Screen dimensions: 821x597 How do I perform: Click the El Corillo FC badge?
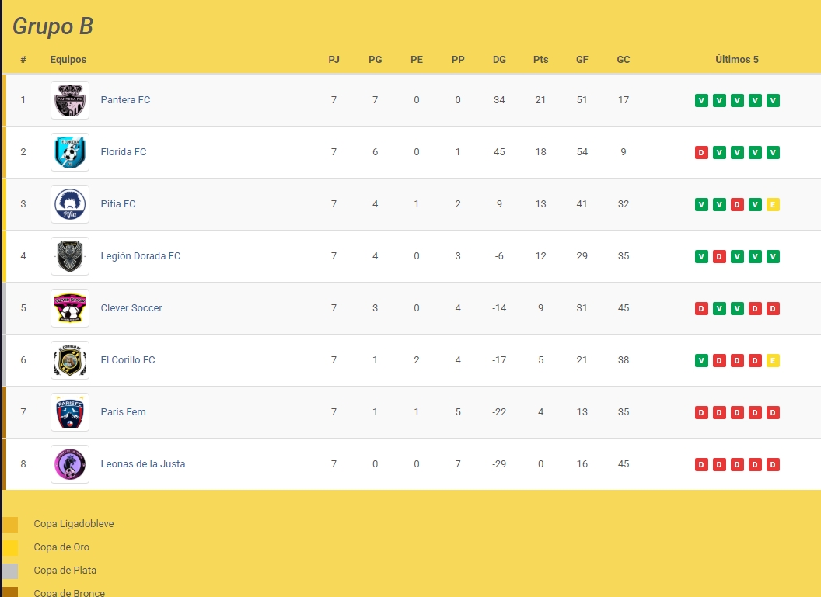[70, 360]
